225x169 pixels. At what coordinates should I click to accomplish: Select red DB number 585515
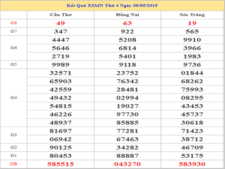tap(60, 164)
